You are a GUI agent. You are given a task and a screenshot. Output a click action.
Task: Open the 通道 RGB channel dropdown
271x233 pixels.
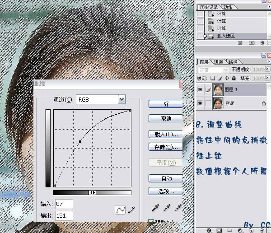click(121, 99)
